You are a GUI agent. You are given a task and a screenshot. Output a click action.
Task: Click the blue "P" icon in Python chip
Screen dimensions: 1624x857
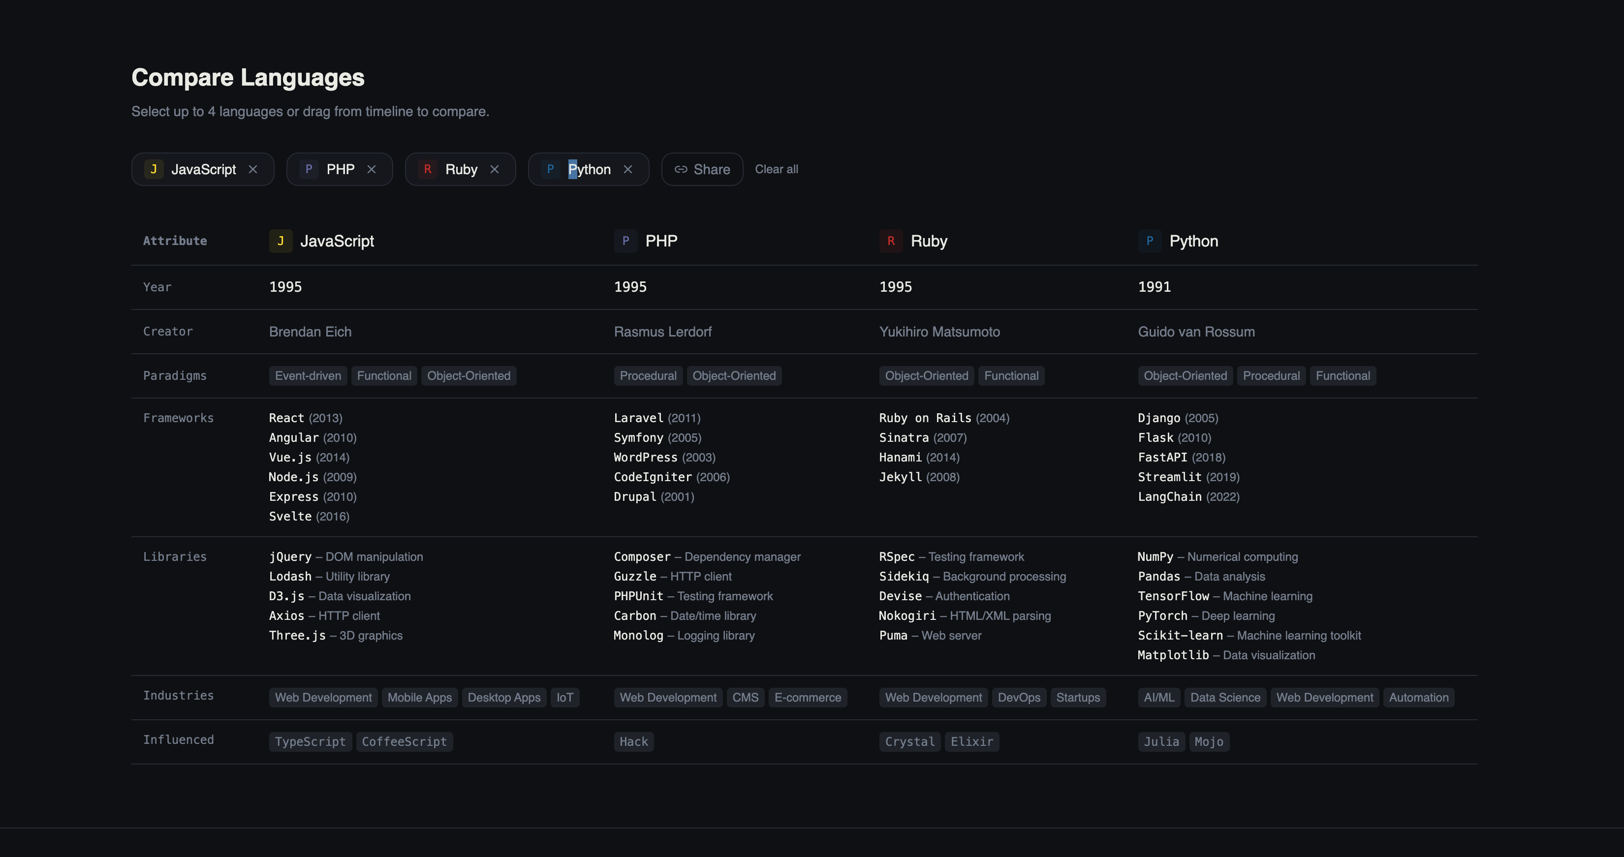(549, 169)
